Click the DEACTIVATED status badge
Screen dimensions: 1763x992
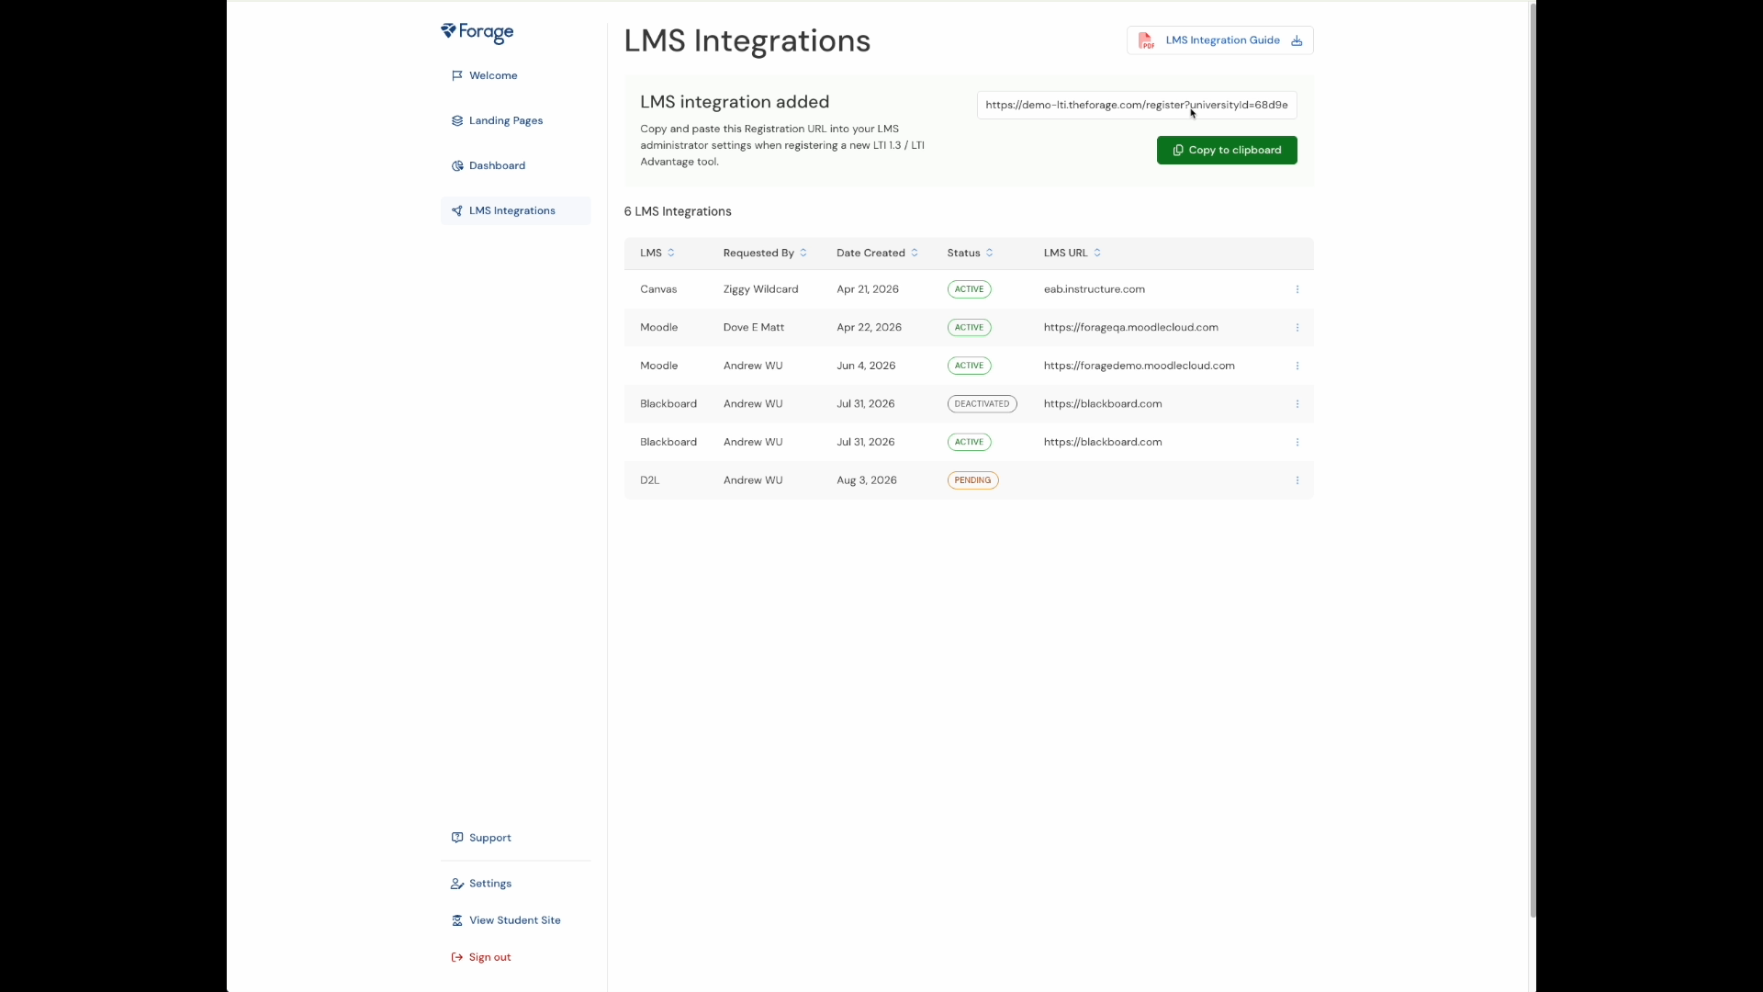pos(982,404)
